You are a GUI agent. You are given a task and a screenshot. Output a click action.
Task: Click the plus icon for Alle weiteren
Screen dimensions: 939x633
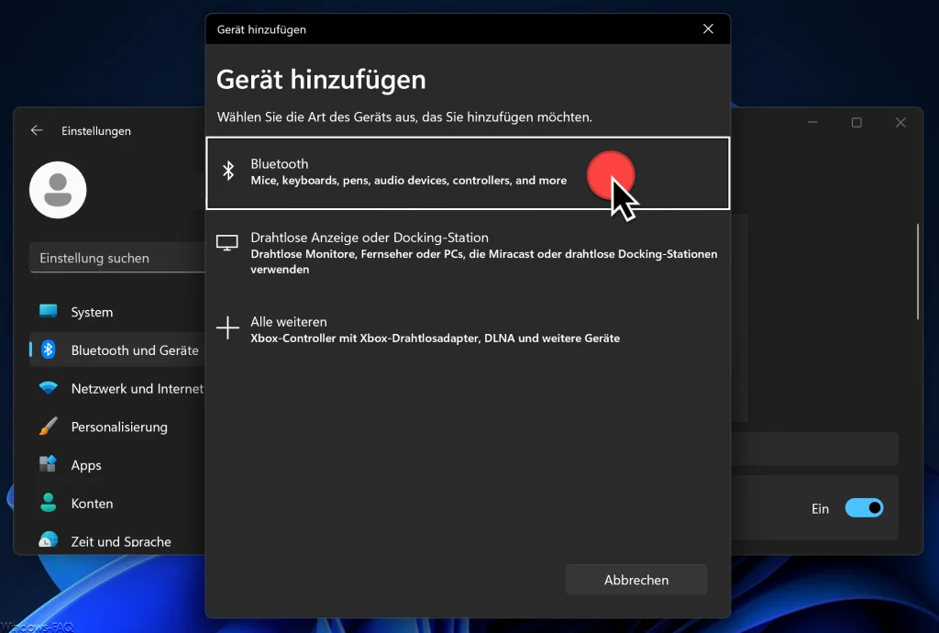click(227, 328)
